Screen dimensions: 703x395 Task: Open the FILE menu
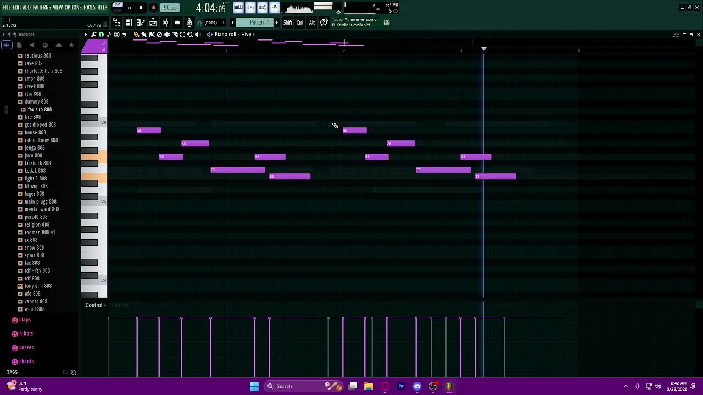[7, 8]
